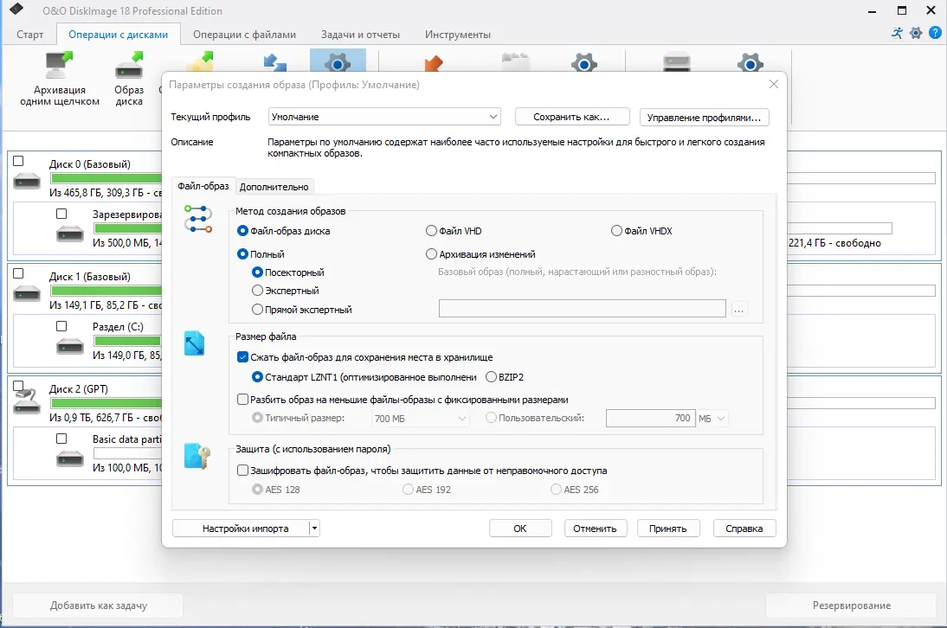This screenshot has height=628, width=947.
Task: Open Инструменты tab
Action: click(x=458, y=35)
